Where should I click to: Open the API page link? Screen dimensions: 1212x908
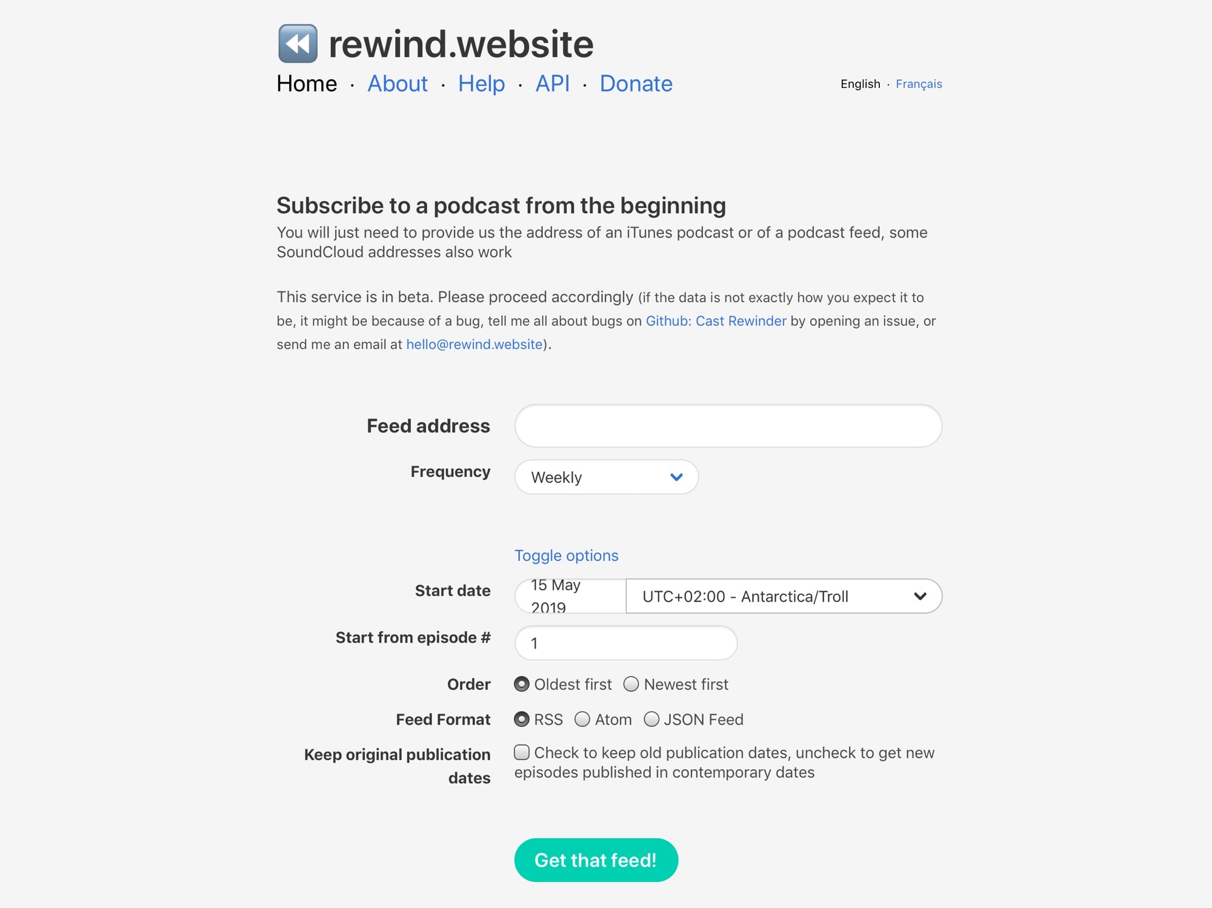coord(552,84)
